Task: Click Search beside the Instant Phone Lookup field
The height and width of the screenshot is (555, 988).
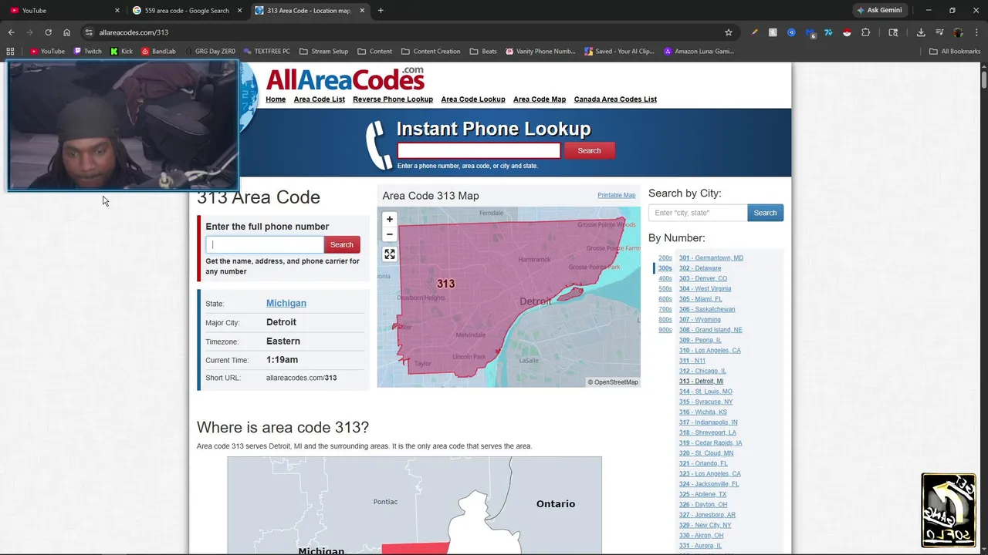Action: pyautogui.click(x=589, y=151)
